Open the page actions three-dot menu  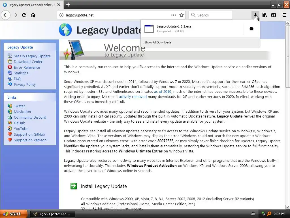tap(174, 15)
